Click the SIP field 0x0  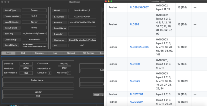click(x=82, y=45)
